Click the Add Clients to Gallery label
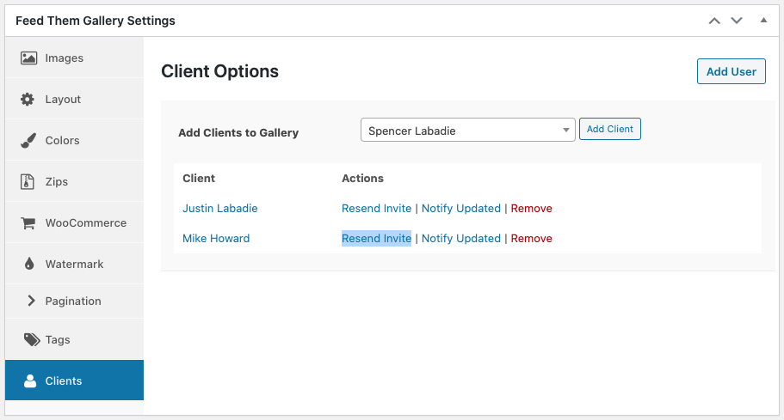Viewport: 784px width, 420px height. 238,132
